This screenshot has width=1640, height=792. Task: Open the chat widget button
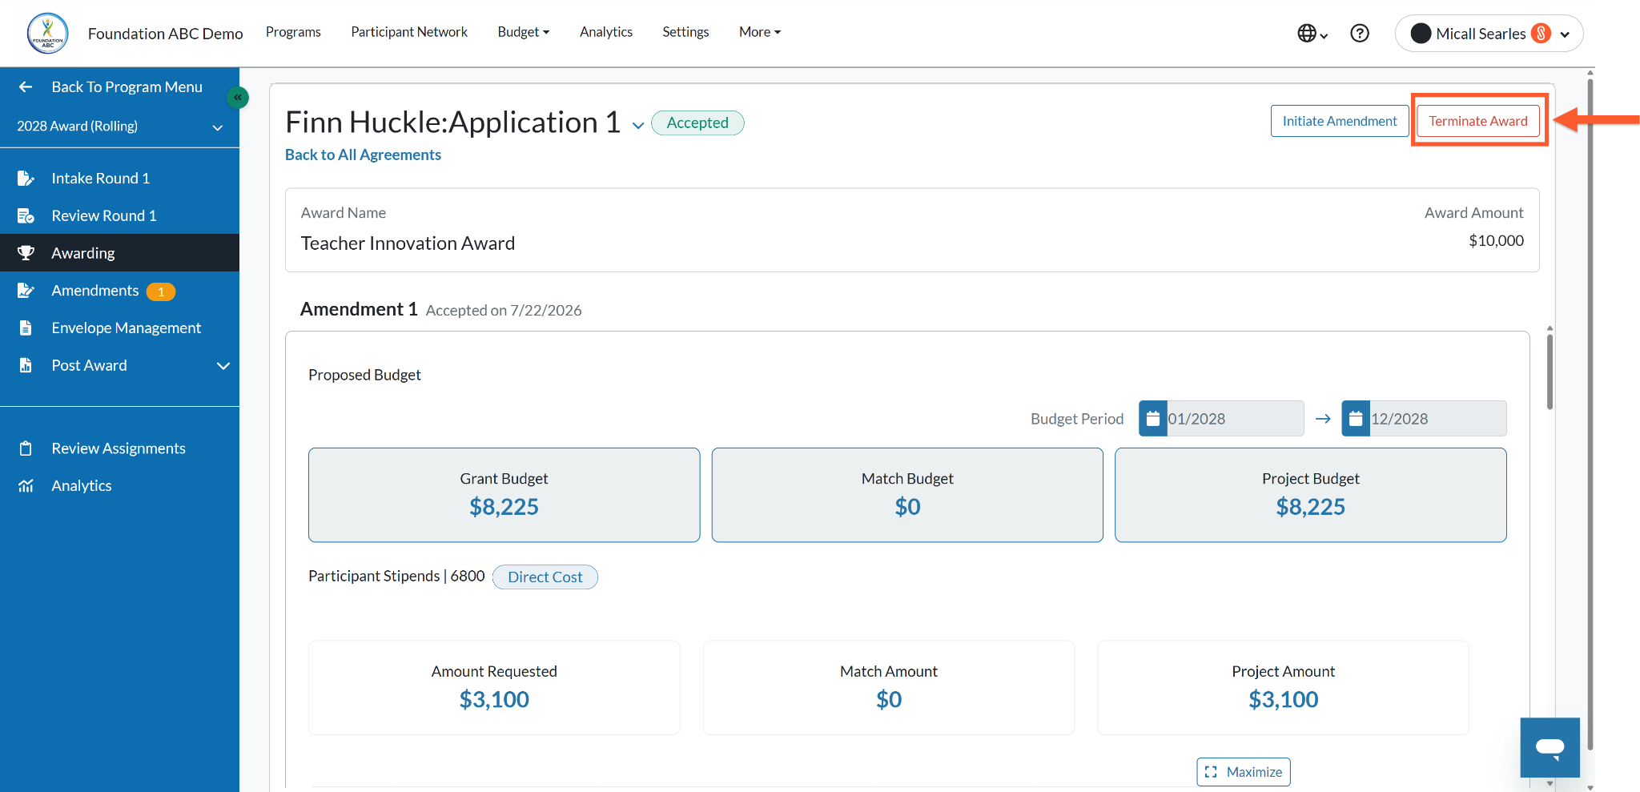point(1550,747)
